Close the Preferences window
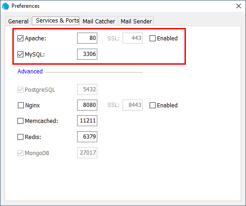Viewport: 246px width, 206px height. 239,6
